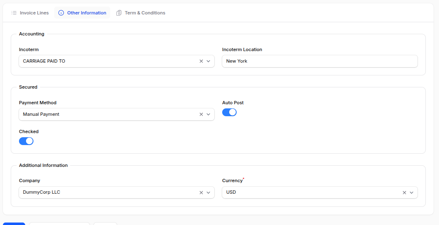
Task: Expand the Currency dropdown chevron
Action: (x=412, y=192)
